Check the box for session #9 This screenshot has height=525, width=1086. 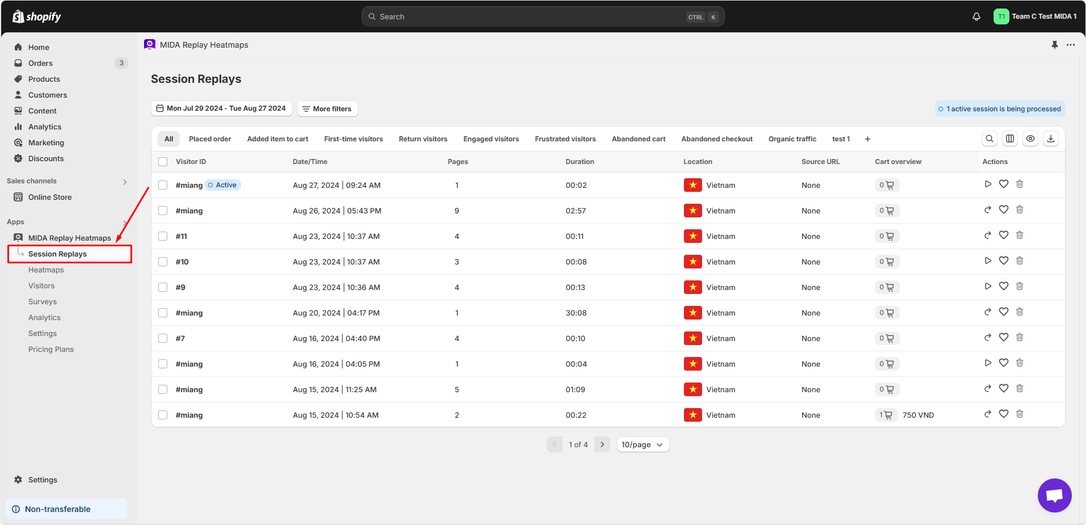163,287
